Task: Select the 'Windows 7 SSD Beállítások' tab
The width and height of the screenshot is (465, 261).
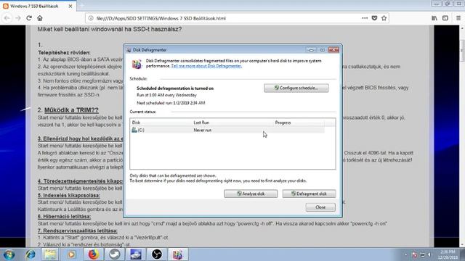Action: point(38,6)
